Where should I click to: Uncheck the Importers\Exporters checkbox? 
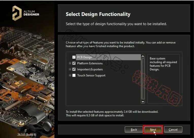[74, 69]
